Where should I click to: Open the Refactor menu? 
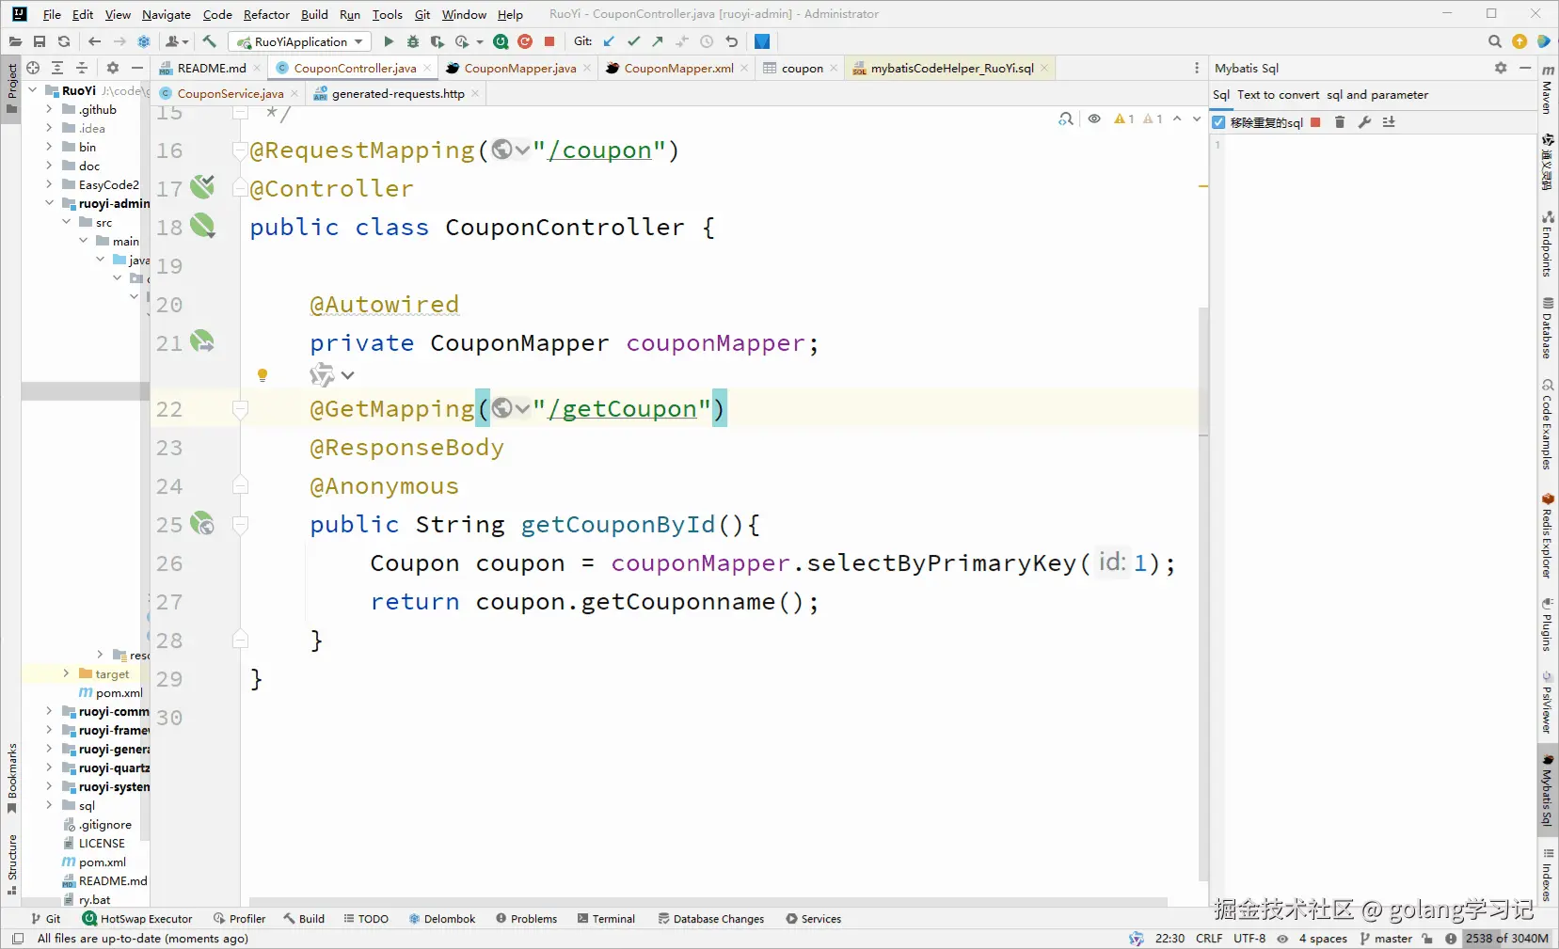[x=266, y=14]
